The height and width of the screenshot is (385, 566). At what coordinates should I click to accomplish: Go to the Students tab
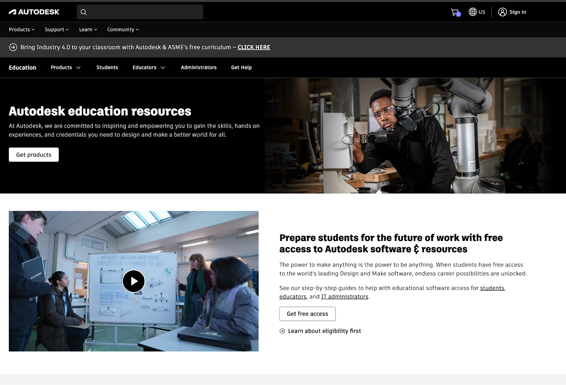point(107,68)
